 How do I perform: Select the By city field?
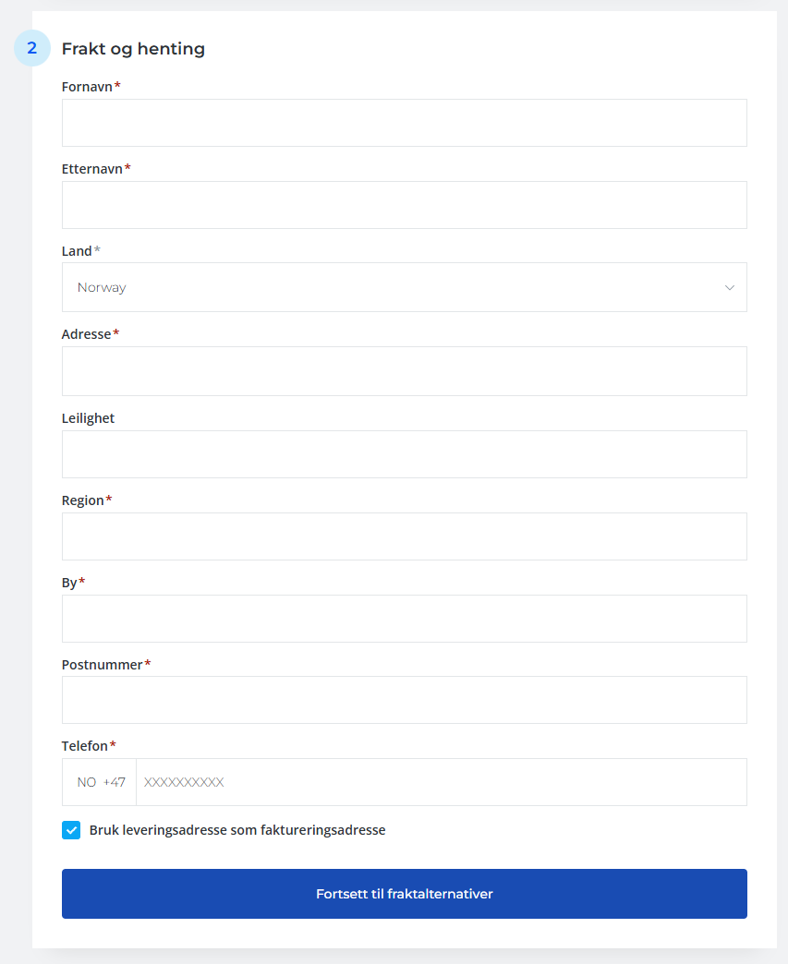point(404,619)
